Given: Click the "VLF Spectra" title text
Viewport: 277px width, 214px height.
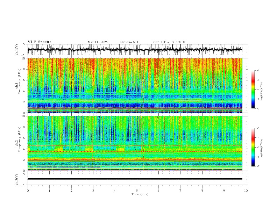Looking at the screenshot, I should pyautogui.click(x=40, y=42).
